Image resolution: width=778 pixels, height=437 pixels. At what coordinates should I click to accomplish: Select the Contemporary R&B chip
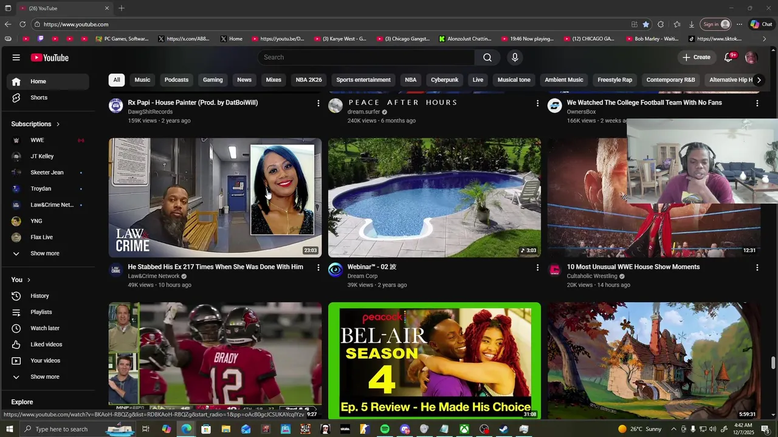[x=670, y=80]
